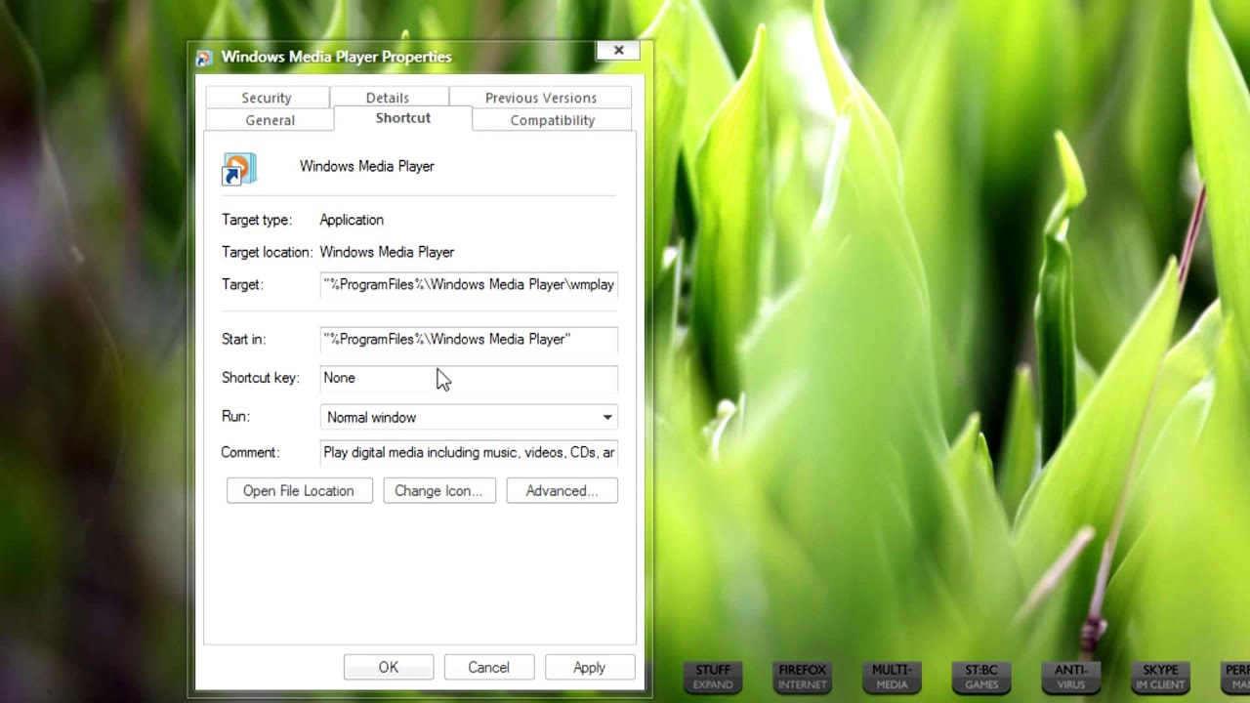
Task: Click the 'Application' target type text
Action: tap(352, 221)
